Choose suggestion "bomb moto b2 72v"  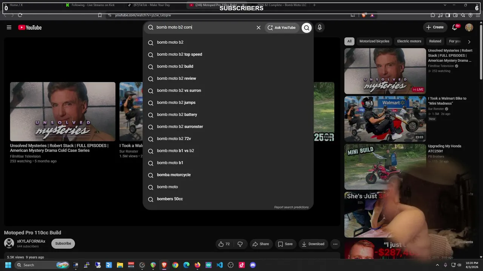pyautogui.click(x=228, y=139)
